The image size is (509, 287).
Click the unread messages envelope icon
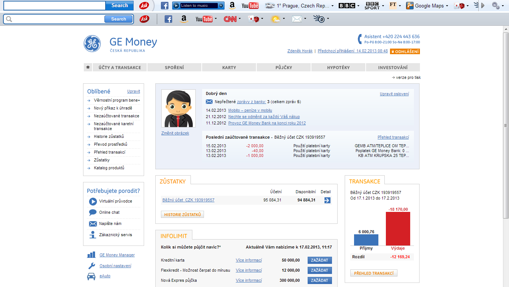point(209,102)
